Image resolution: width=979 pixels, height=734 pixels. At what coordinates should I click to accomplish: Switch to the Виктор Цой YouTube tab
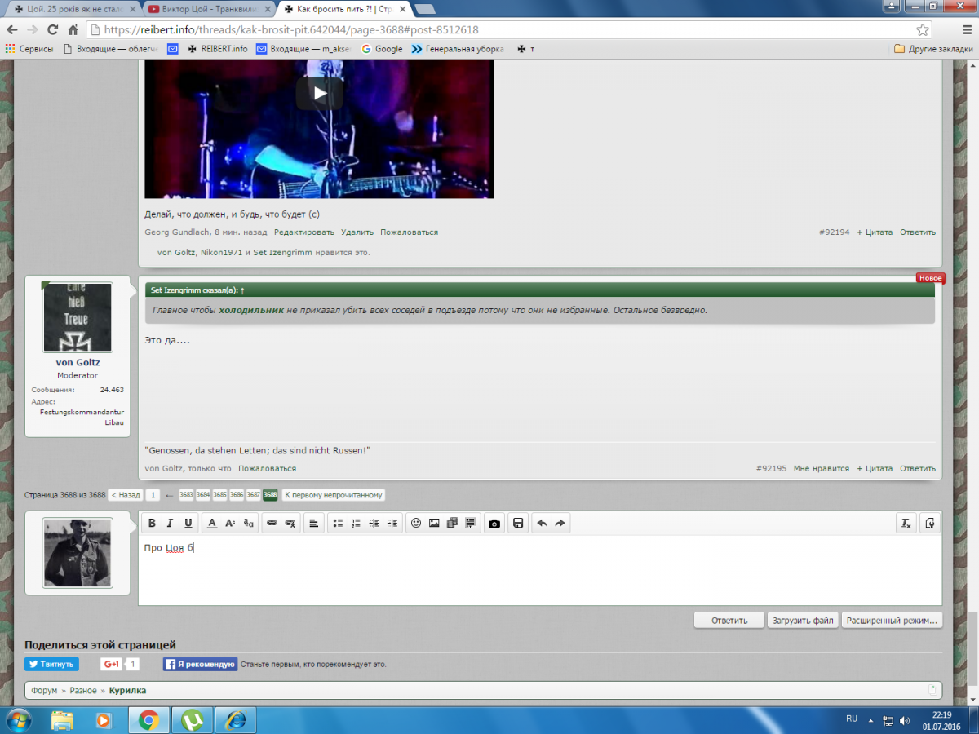pos(208,8)
